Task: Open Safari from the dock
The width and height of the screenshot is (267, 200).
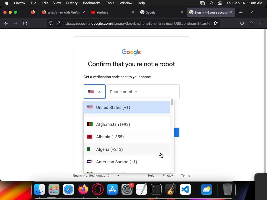Action: point(69,189)
